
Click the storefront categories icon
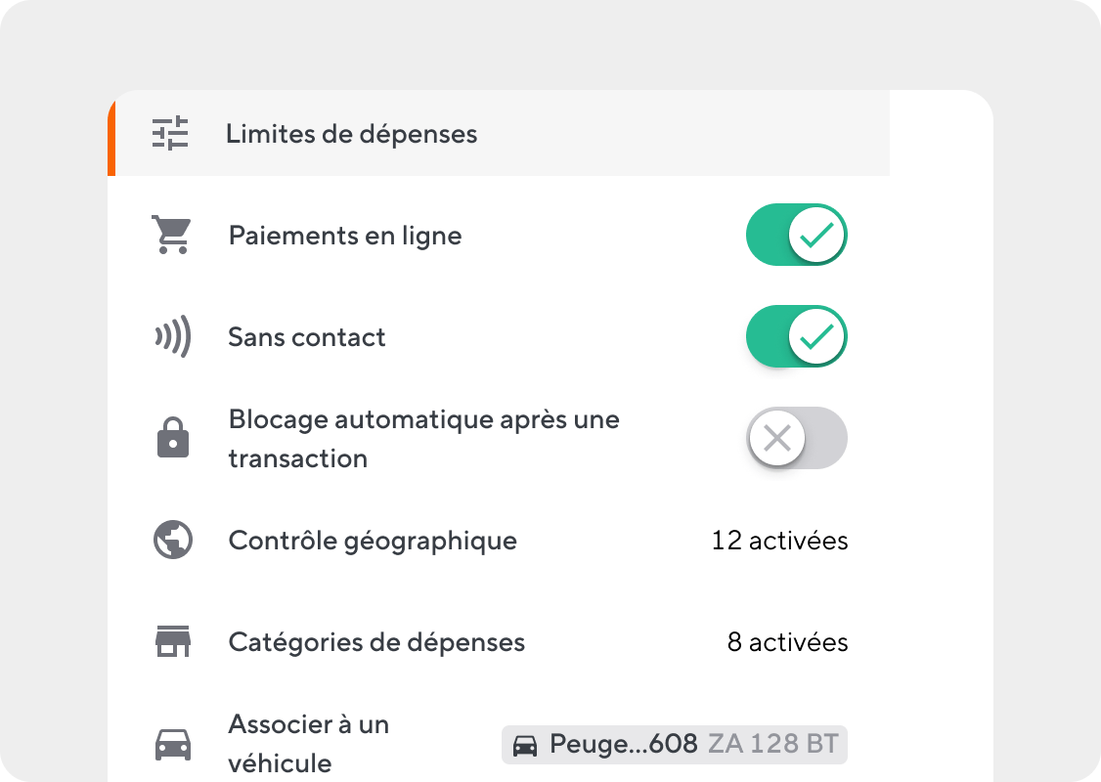pos(173,641)
